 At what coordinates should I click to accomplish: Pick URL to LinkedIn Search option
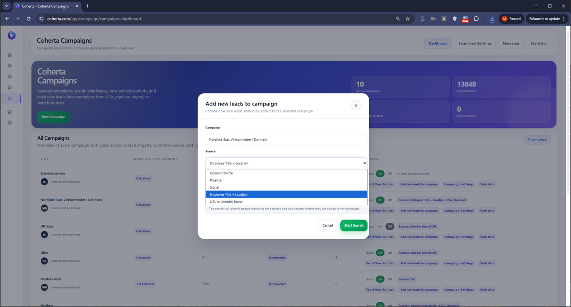(x=286, y=201)
